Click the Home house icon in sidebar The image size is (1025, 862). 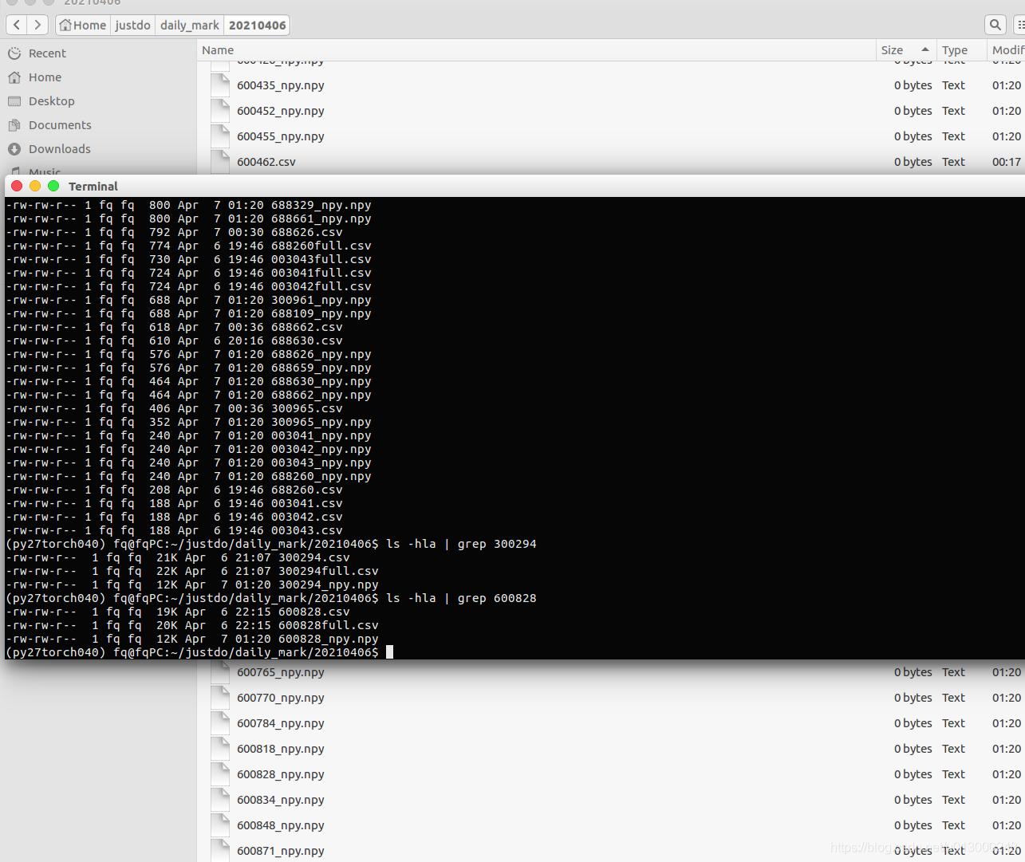click(x=14, y=77)
